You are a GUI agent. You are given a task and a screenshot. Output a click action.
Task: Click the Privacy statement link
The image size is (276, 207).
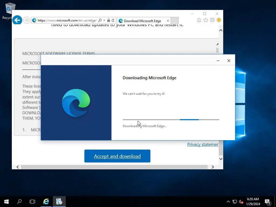coord(203,144)
